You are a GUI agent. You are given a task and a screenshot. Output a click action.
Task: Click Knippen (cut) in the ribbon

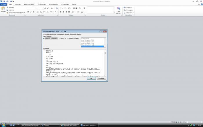point(10,7)
